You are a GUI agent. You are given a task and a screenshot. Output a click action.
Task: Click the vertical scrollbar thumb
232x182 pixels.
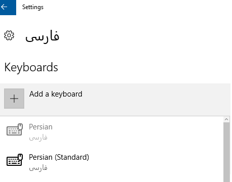[x=226, y=152]
